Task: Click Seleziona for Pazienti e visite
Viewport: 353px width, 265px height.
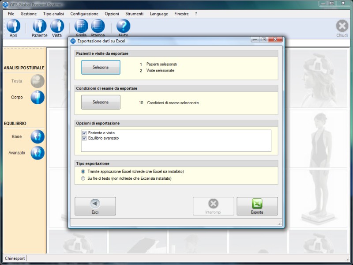Action: (101, 67)
